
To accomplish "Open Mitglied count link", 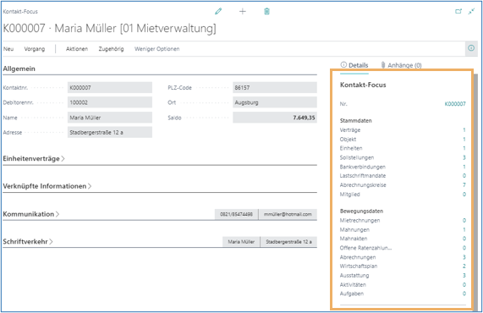I will [x=464, y=194].
